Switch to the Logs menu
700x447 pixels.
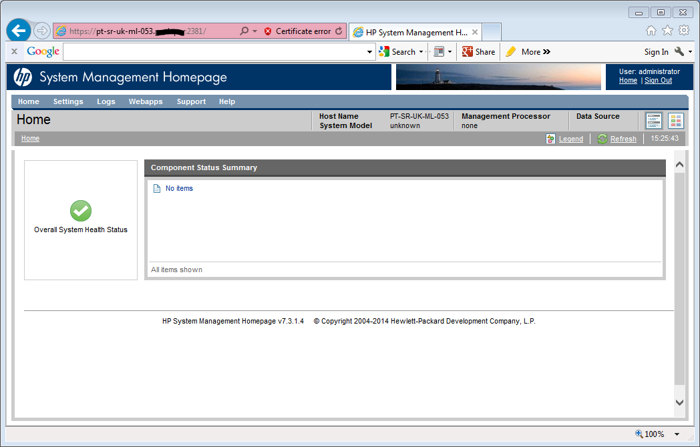(x=106, y=101)
